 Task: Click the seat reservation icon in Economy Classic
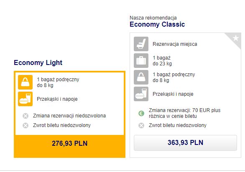(x=141, y=44)
